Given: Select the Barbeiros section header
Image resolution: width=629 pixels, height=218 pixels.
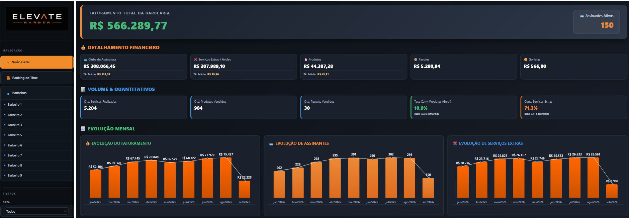Looking at the screenshot, I should 37,93.
